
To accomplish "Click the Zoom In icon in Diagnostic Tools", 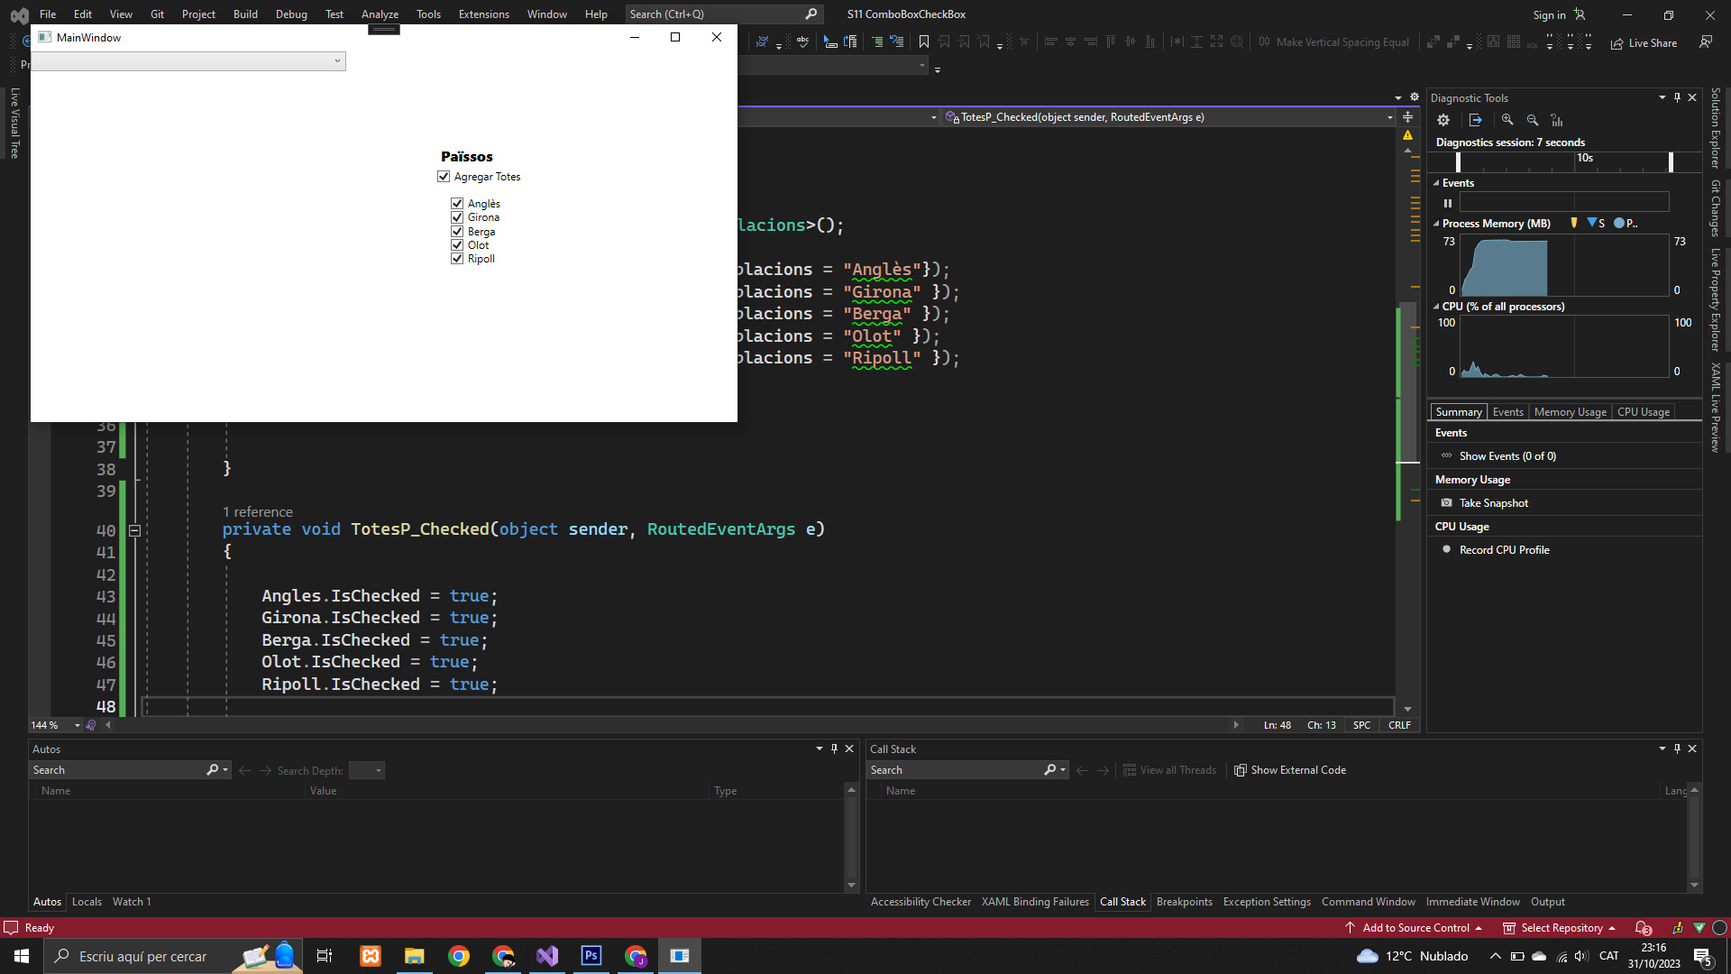I will point(1507,120).
